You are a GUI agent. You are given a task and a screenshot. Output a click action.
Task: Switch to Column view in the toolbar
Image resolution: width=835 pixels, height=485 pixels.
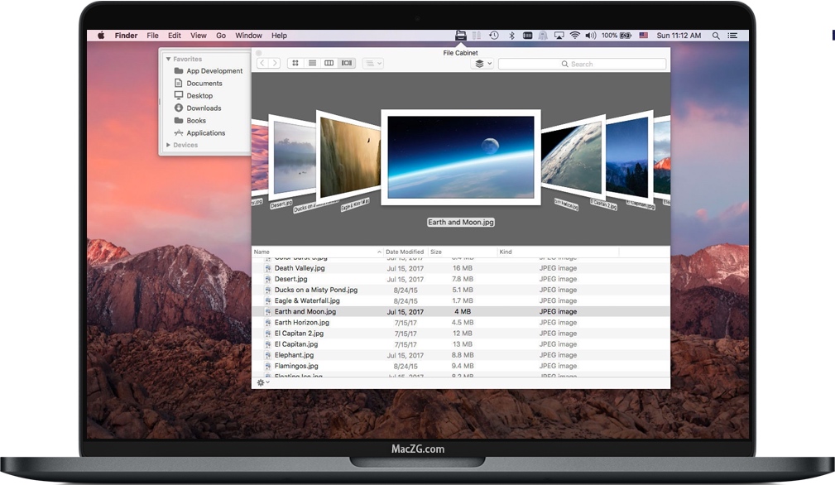[x=329, y=62]
